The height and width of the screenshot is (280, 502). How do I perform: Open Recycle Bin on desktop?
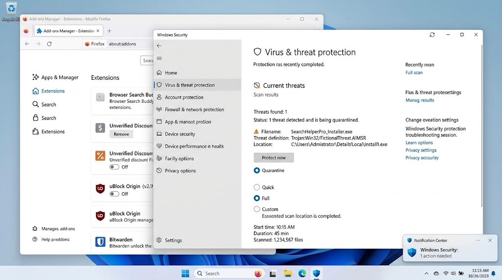11,11
